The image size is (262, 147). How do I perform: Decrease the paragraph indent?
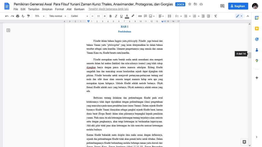point(203,16)
